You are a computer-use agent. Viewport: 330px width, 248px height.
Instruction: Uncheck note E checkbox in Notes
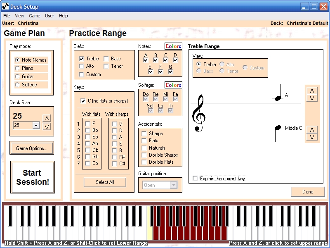click(x=151, y=72)
